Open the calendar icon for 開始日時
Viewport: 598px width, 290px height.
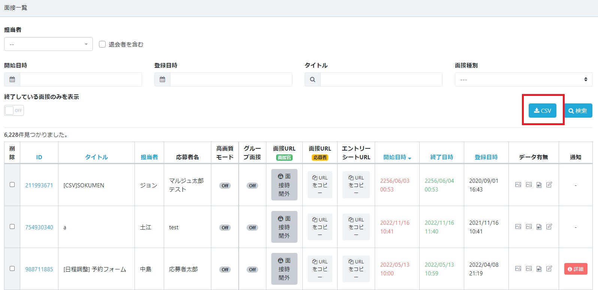12,79
